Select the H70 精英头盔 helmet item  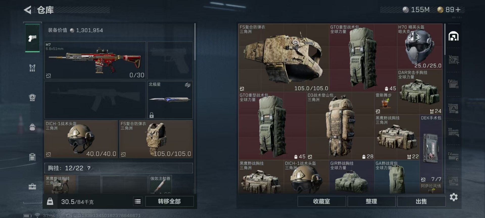click(420, 46)
